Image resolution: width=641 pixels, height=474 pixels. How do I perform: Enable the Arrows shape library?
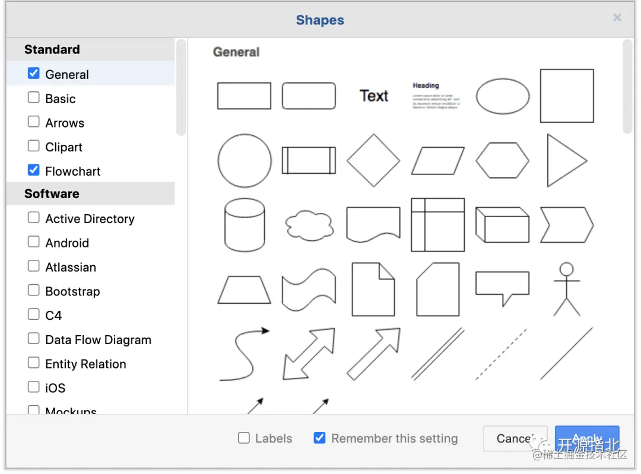pos(34,122)
